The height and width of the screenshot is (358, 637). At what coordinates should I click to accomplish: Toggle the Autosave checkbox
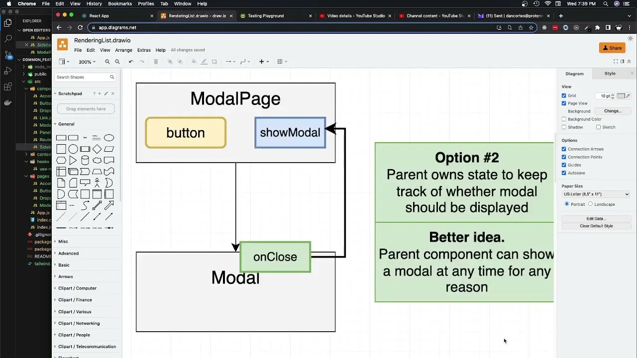click(564, 173)
